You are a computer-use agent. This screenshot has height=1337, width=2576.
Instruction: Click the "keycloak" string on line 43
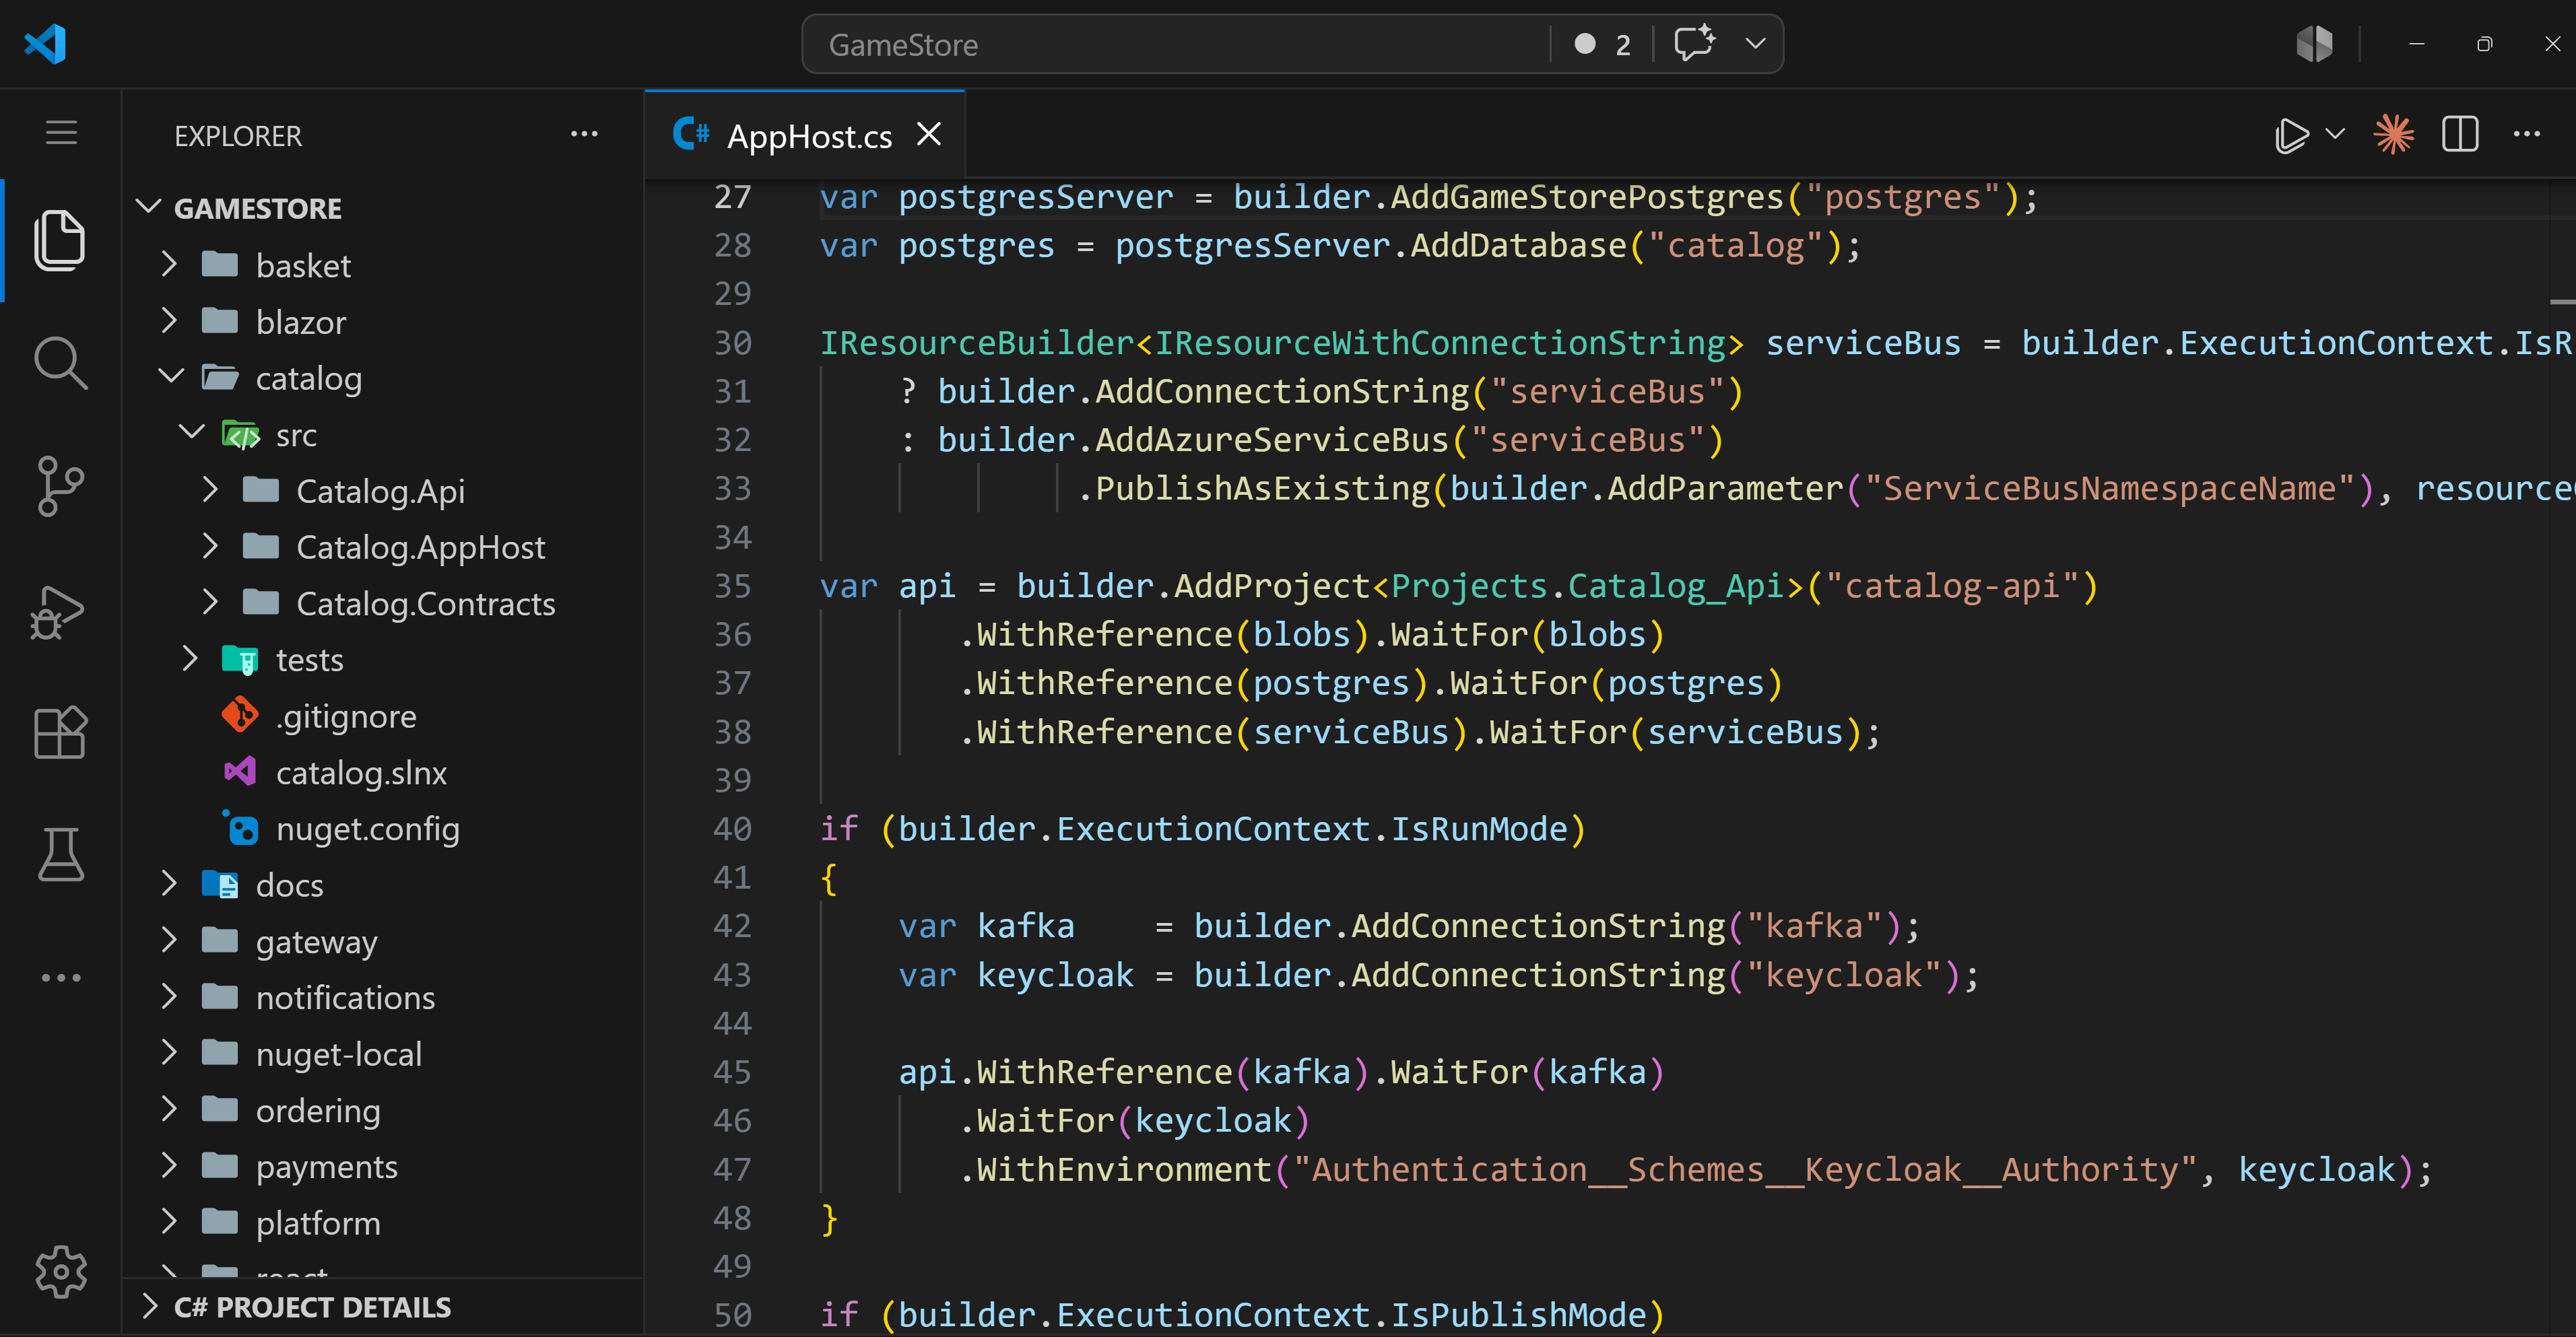tap(1843, 974)
